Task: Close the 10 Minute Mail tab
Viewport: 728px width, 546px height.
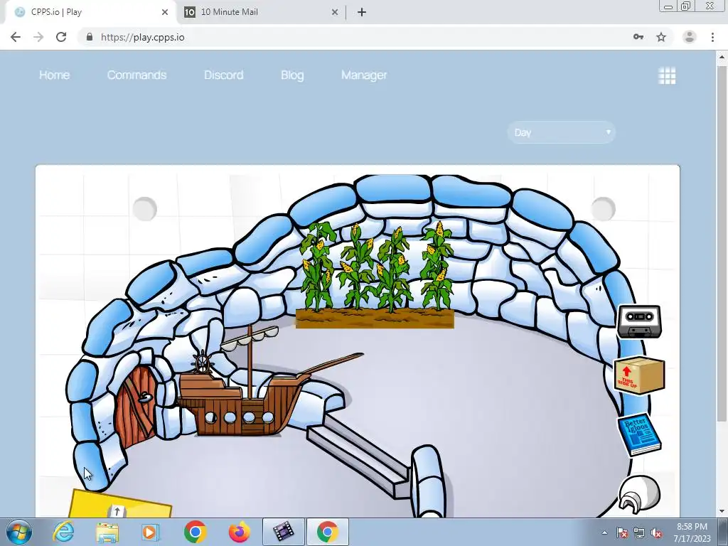Action: (x=335, y=12)
